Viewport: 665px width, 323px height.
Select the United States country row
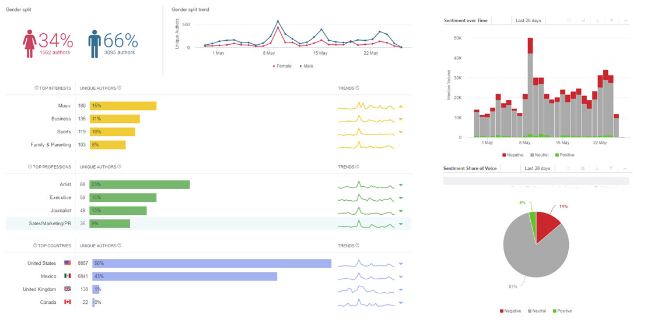41,263
